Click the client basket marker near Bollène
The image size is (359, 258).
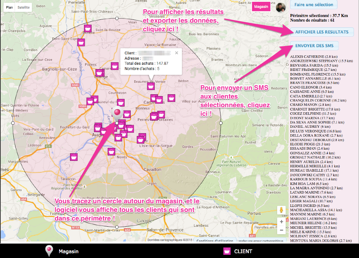point(87,28)
